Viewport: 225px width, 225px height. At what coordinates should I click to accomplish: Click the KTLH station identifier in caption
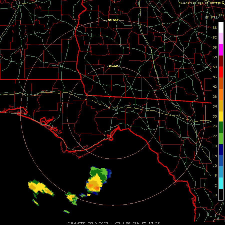pyautogui.click(x=119, y=223)
